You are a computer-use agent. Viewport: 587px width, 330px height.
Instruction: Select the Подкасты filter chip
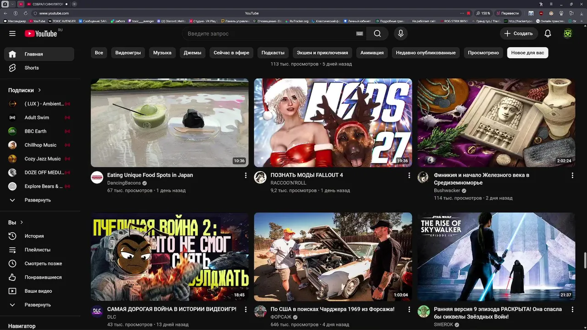pos(273,53)
